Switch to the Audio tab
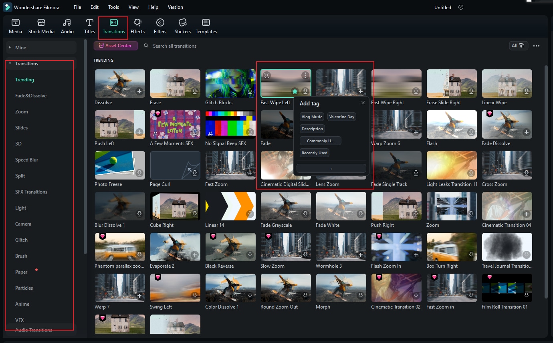 coord(67,26)
